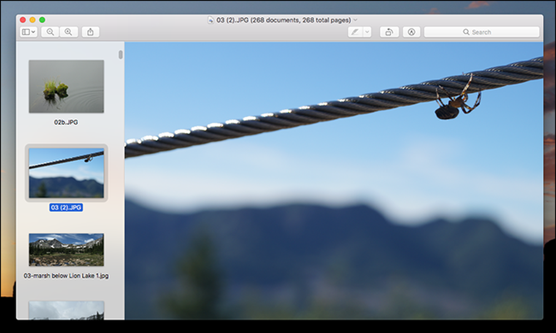Select the 03 (2).JPG thumbnail
The height and width of the screenshot is (333, 556).
(66, 173)
